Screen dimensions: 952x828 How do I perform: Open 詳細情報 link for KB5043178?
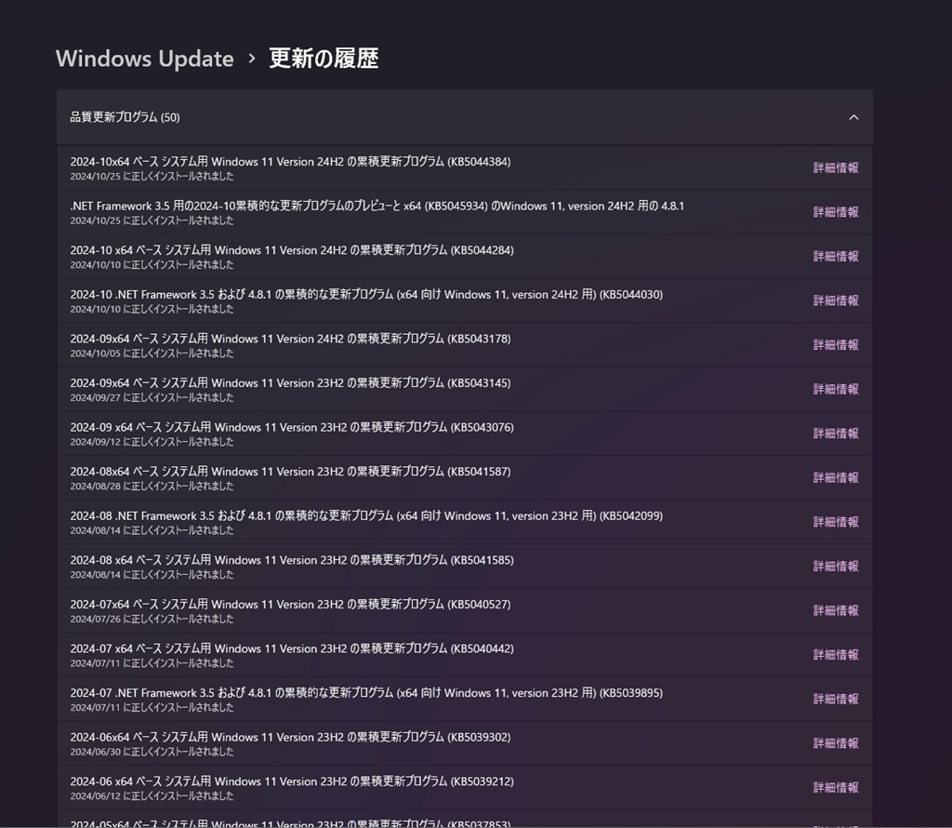[835, 345]
